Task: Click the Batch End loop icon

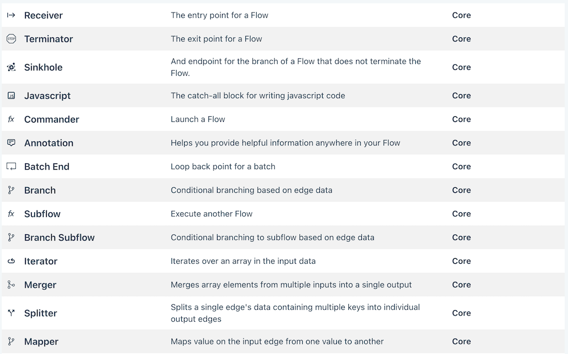Action: pyautogui.click(x=11, y=167)
